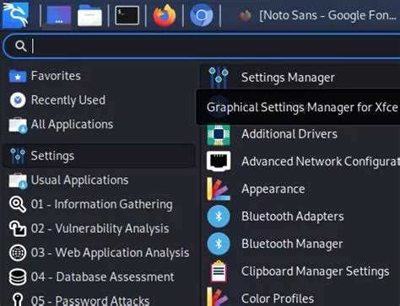Open the file manager panel launcher

tap(89, 16)
